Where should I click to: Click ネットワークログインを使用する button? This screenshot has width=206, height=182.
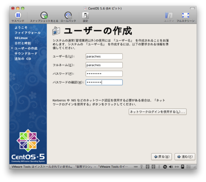click(157, 112)
